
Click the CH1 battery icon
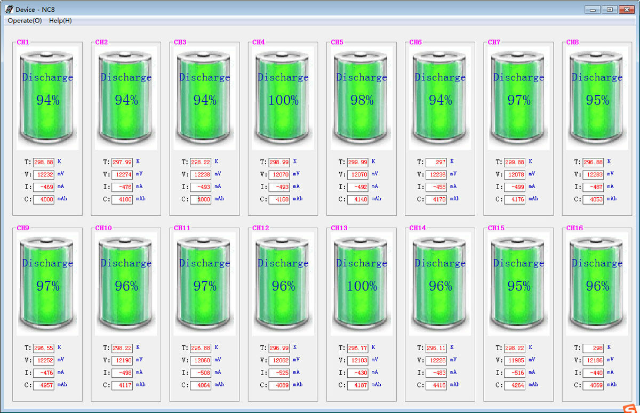[x=47, y=98]
